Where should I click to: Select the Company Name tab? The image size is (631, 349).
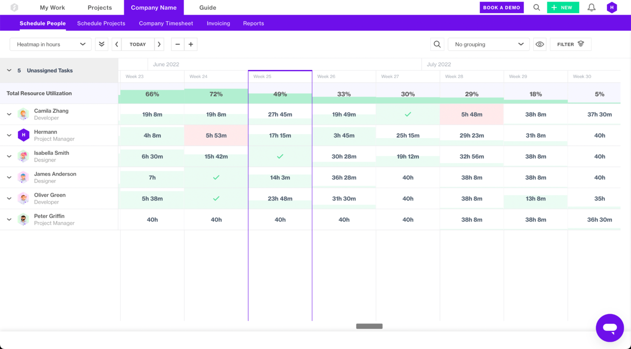[x=154, y=7]
